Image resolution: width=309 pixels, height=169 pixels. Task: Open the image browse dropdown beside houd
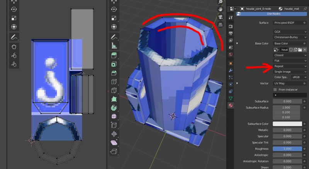tap(277, 50)
